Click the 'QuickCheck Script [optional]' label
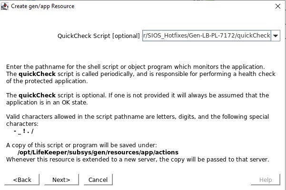 click(x=99, y=36)
